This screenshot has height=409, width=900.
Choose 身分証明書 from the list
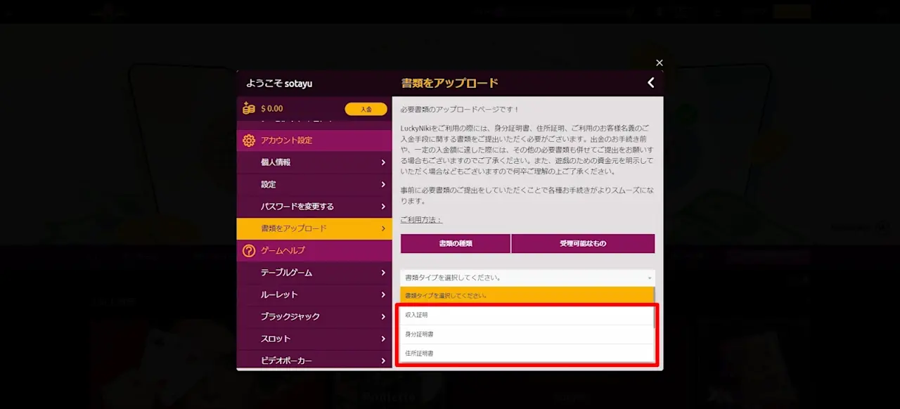coord(527,334)
